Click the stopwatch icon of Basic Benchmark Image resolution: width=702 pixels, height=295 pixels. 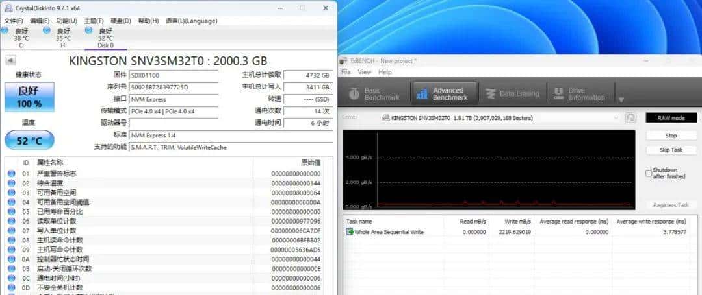354,93
